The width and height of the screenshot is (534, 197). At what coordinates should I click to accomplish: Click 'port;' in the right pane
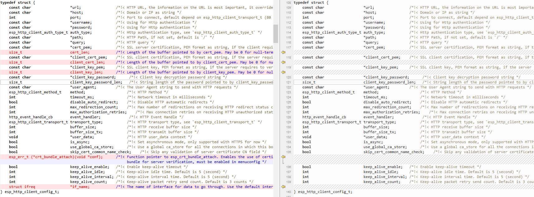click(369, 17)
